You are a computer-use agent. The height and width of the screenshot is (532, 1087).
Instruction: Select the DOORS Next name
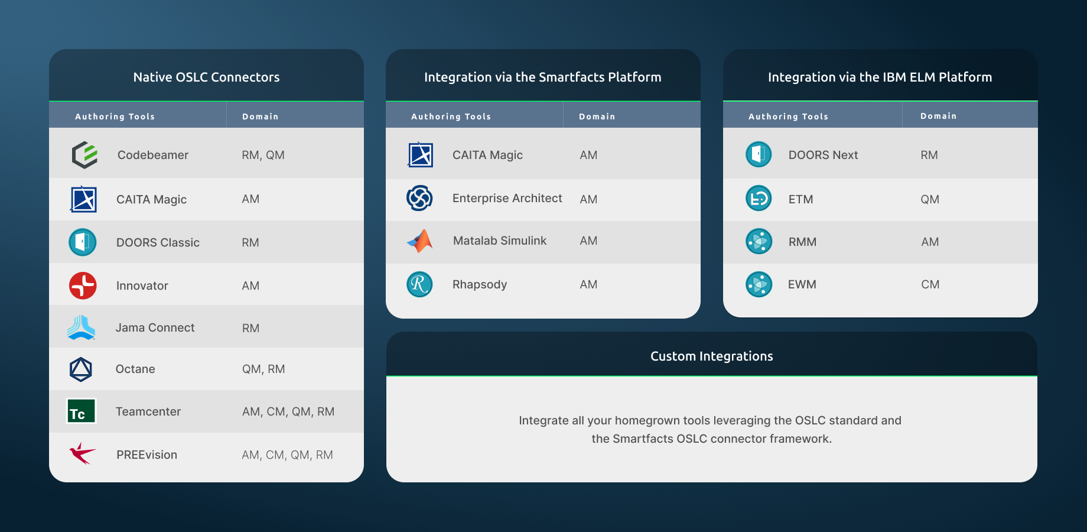(x=823, y=155)
